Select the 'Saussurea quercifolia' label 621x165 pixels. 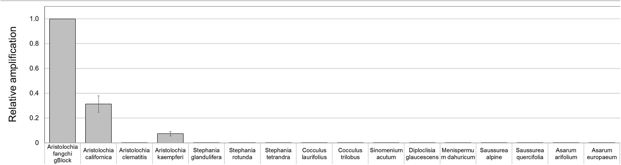(x=530, y=154)
